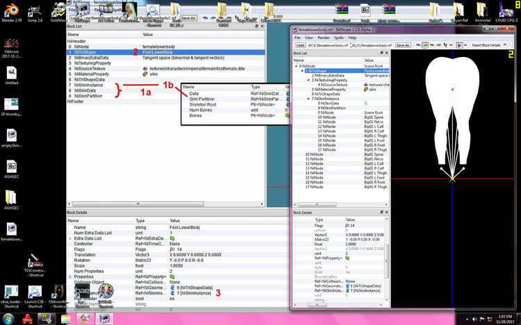Toggle the red eye view icon in front toolbar
This screenshot has height=325, width=521.
pos(432,45)
